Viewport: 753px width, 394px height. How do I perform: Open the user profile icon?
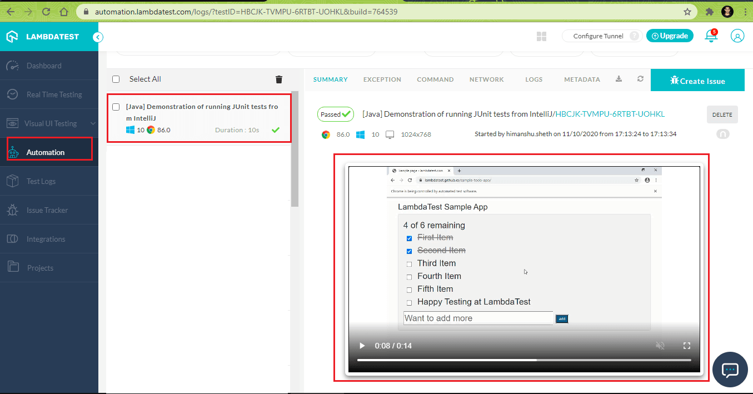tap(737, 36)
